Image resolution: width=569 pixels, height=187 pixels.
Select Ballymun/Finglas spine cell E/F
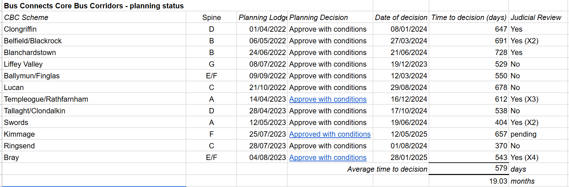pos(211,76)
